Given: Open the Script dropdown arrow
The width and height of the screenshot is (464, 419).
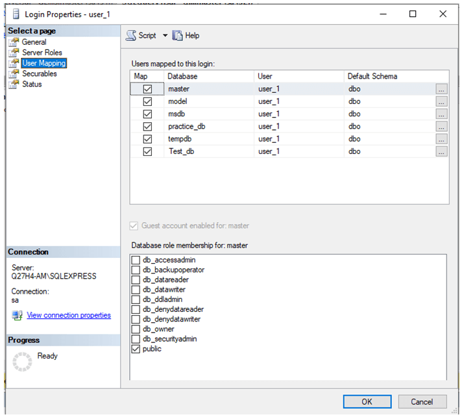Looking at the screenshot, I should 165,36.
